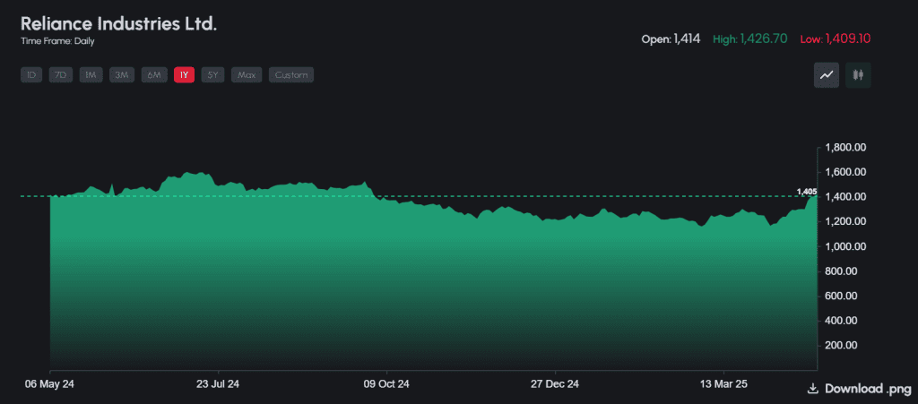Select the 5Y time range
The height and width of the screenshot is (404, 918).
pyautogui.click(x=213, y=75)
